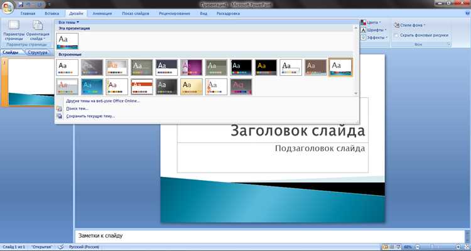Switch to the Вставка ribbon tab
Screen dimensions: 471x251
51,14
